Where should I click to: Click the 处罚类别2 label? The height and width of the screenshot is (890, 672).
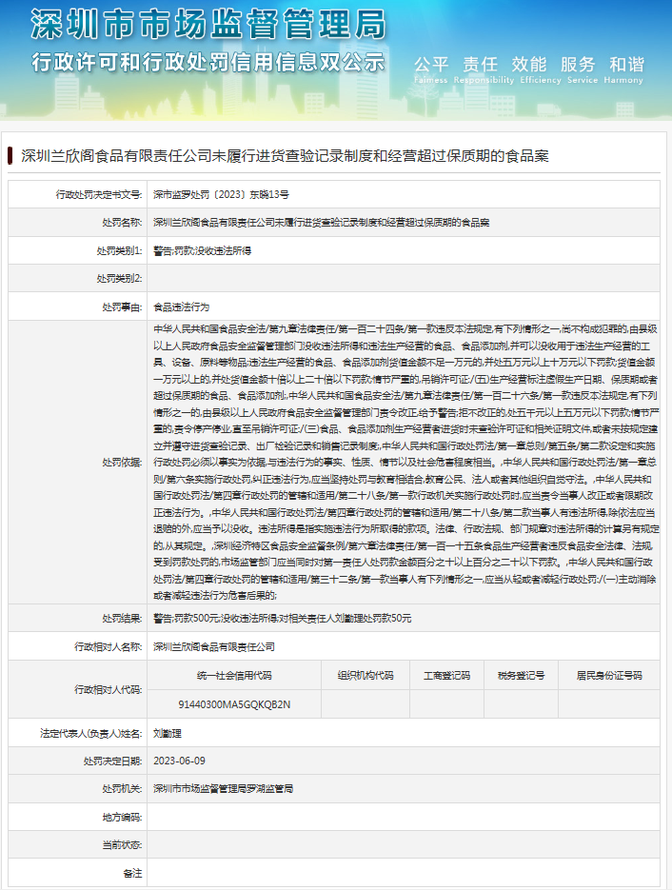point(119,278)
